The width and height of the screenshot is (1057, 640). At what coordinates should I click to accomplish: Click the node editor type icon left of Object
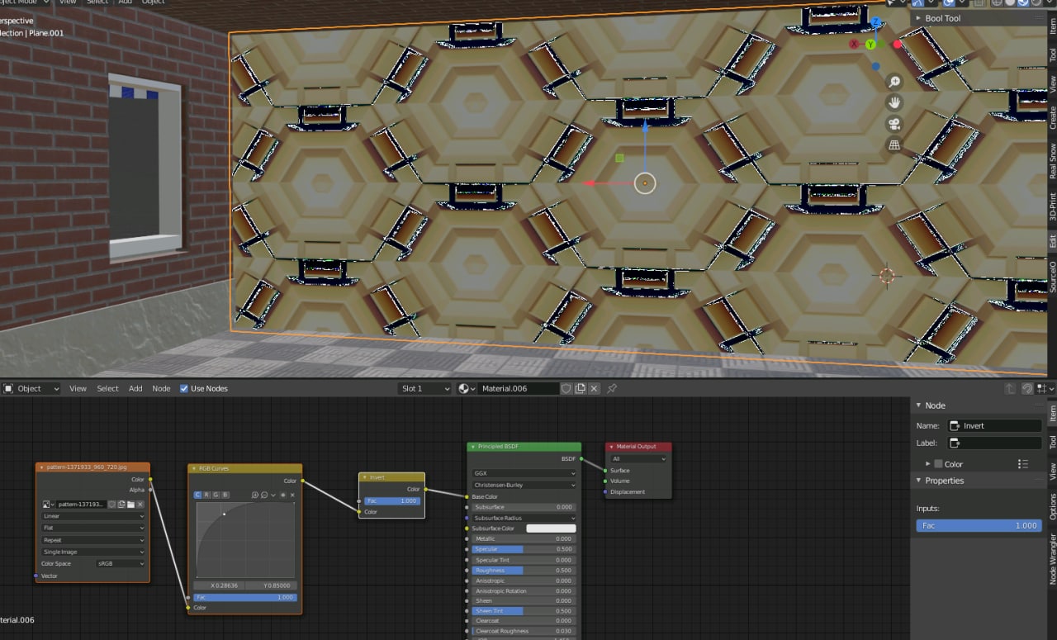point(9,388)
